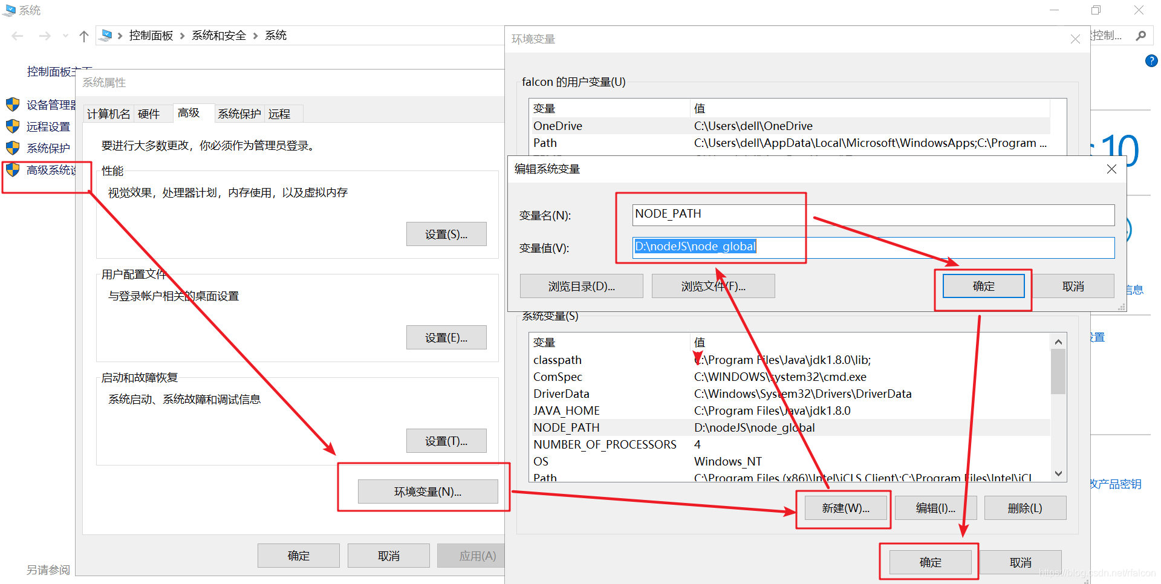Click the shield icon next to 远程设置
This screenshot has width=1161, height=584.
point(13,126)
